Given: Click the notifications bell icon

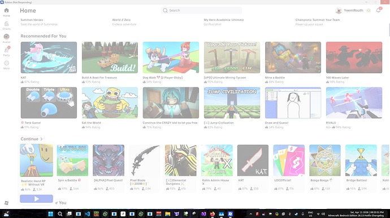Looking at the screenshot, I should pos(378,10).
